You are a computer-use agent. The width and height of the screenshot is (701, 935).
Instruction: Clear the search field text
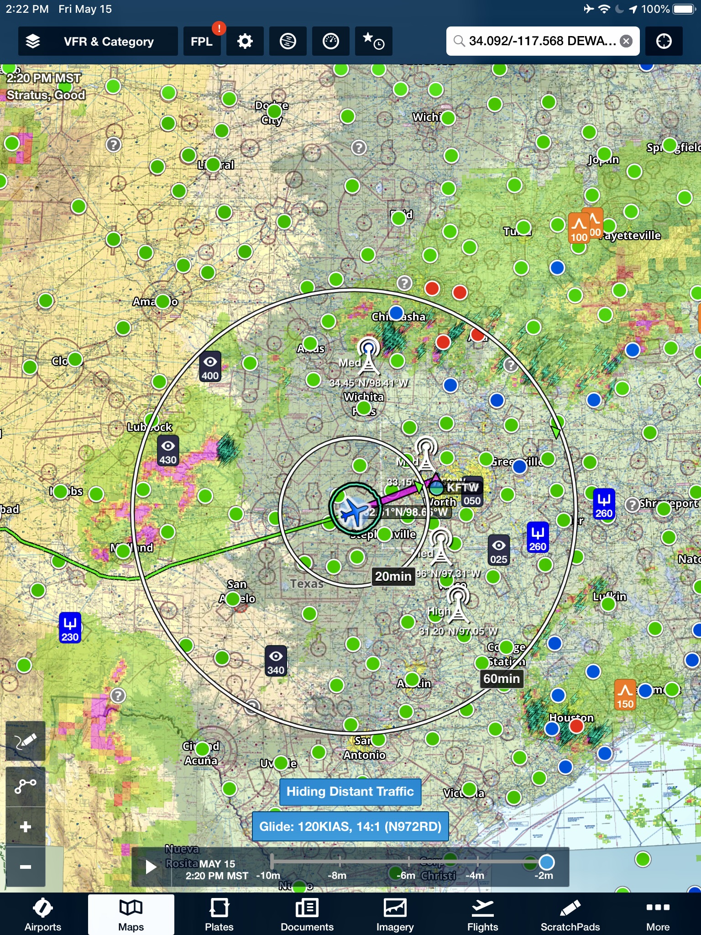[x=627, y=42]
